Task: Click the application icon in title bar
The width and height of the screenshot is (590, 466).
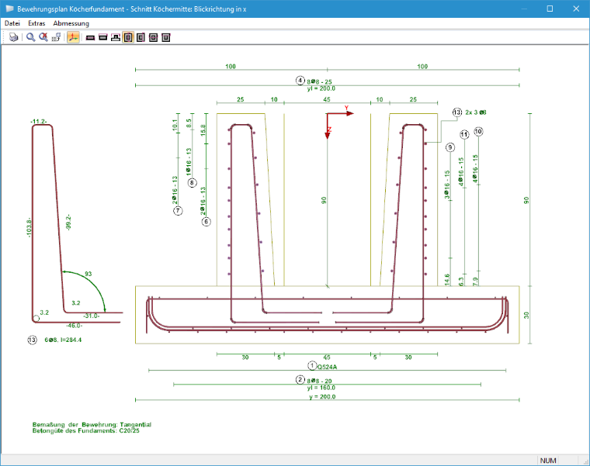Action: tap(10, 9)
